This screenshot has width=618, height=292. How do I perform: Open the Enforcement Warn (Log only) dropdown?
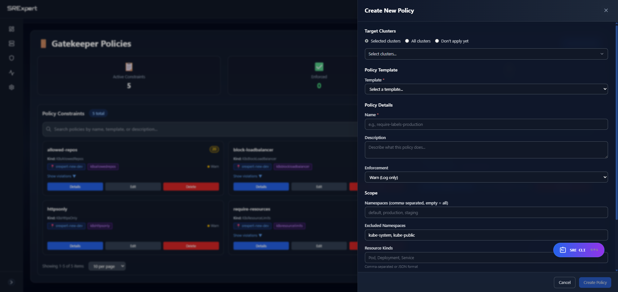486,177
